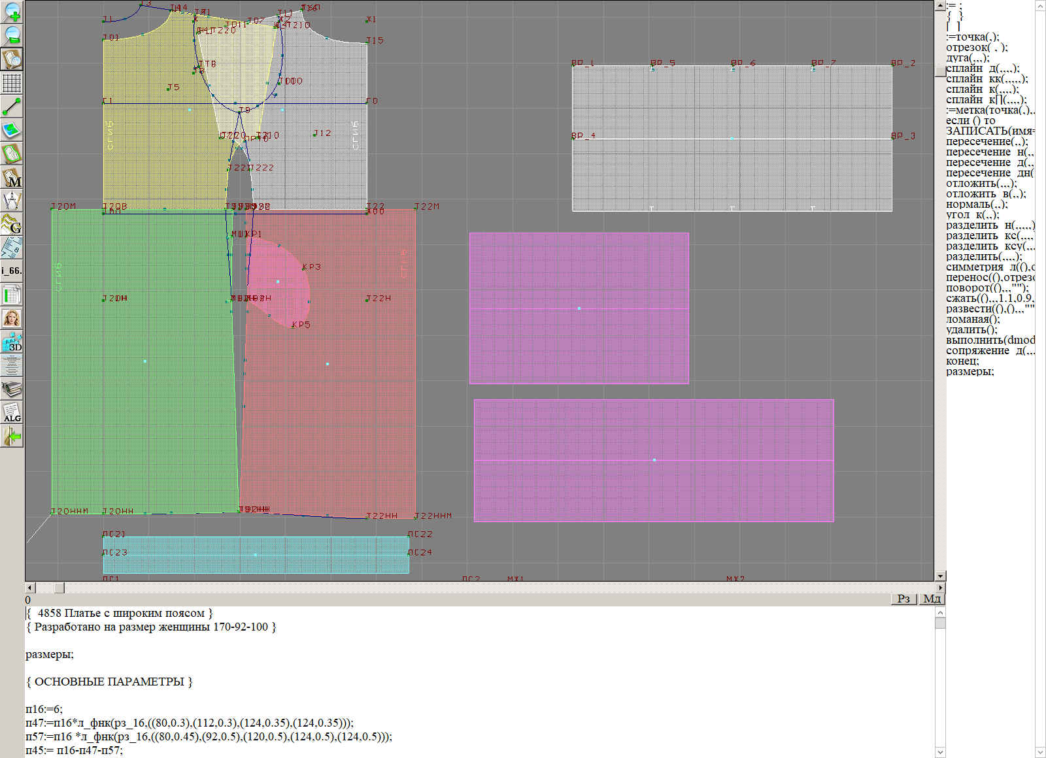The height and width of the screenshot is (758, 1046).
Task: Click the exit door arrow icon
Action: point(12,436)
